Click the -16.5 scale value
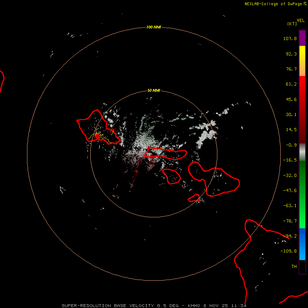Image resolution: width=308 pixels, height=308 pixels. click(x=290, y=160)
